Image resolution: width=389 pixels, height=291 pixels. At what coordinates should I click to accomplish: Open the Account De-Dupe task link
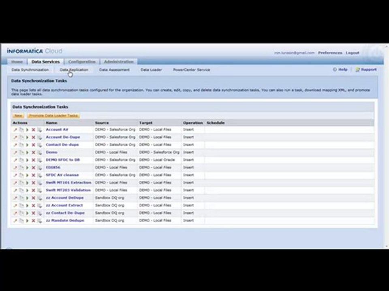tap(63, 137)
